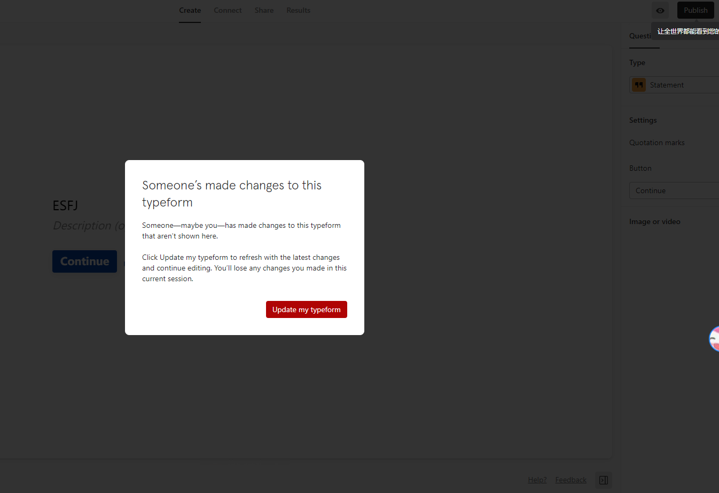Select the Question tab in sidebar

coord(640,36)
